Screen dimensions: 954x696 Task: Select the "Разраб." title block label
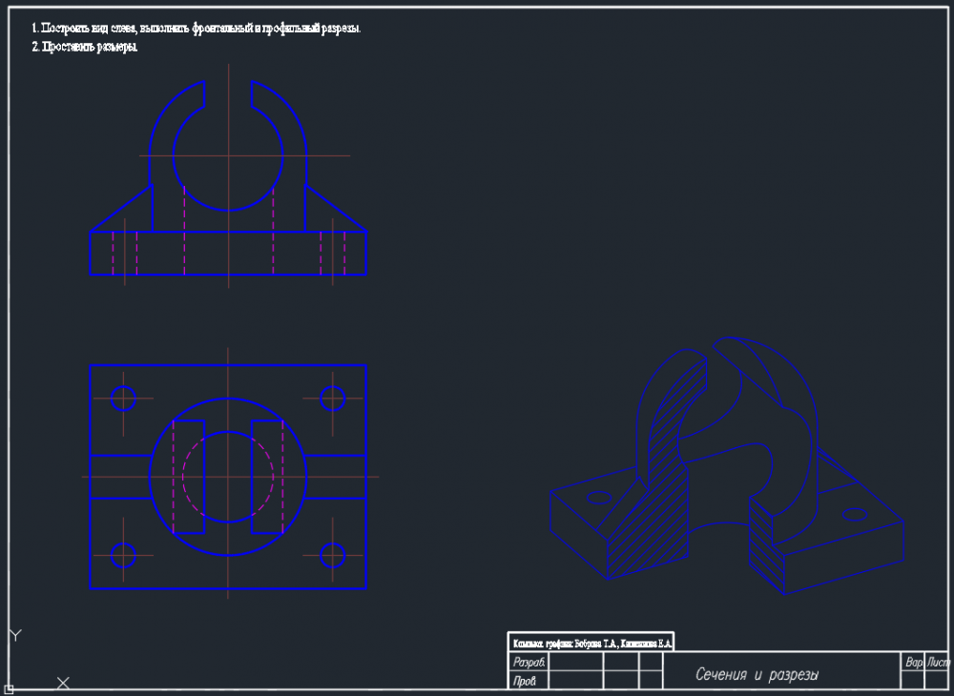click(529, 662)
